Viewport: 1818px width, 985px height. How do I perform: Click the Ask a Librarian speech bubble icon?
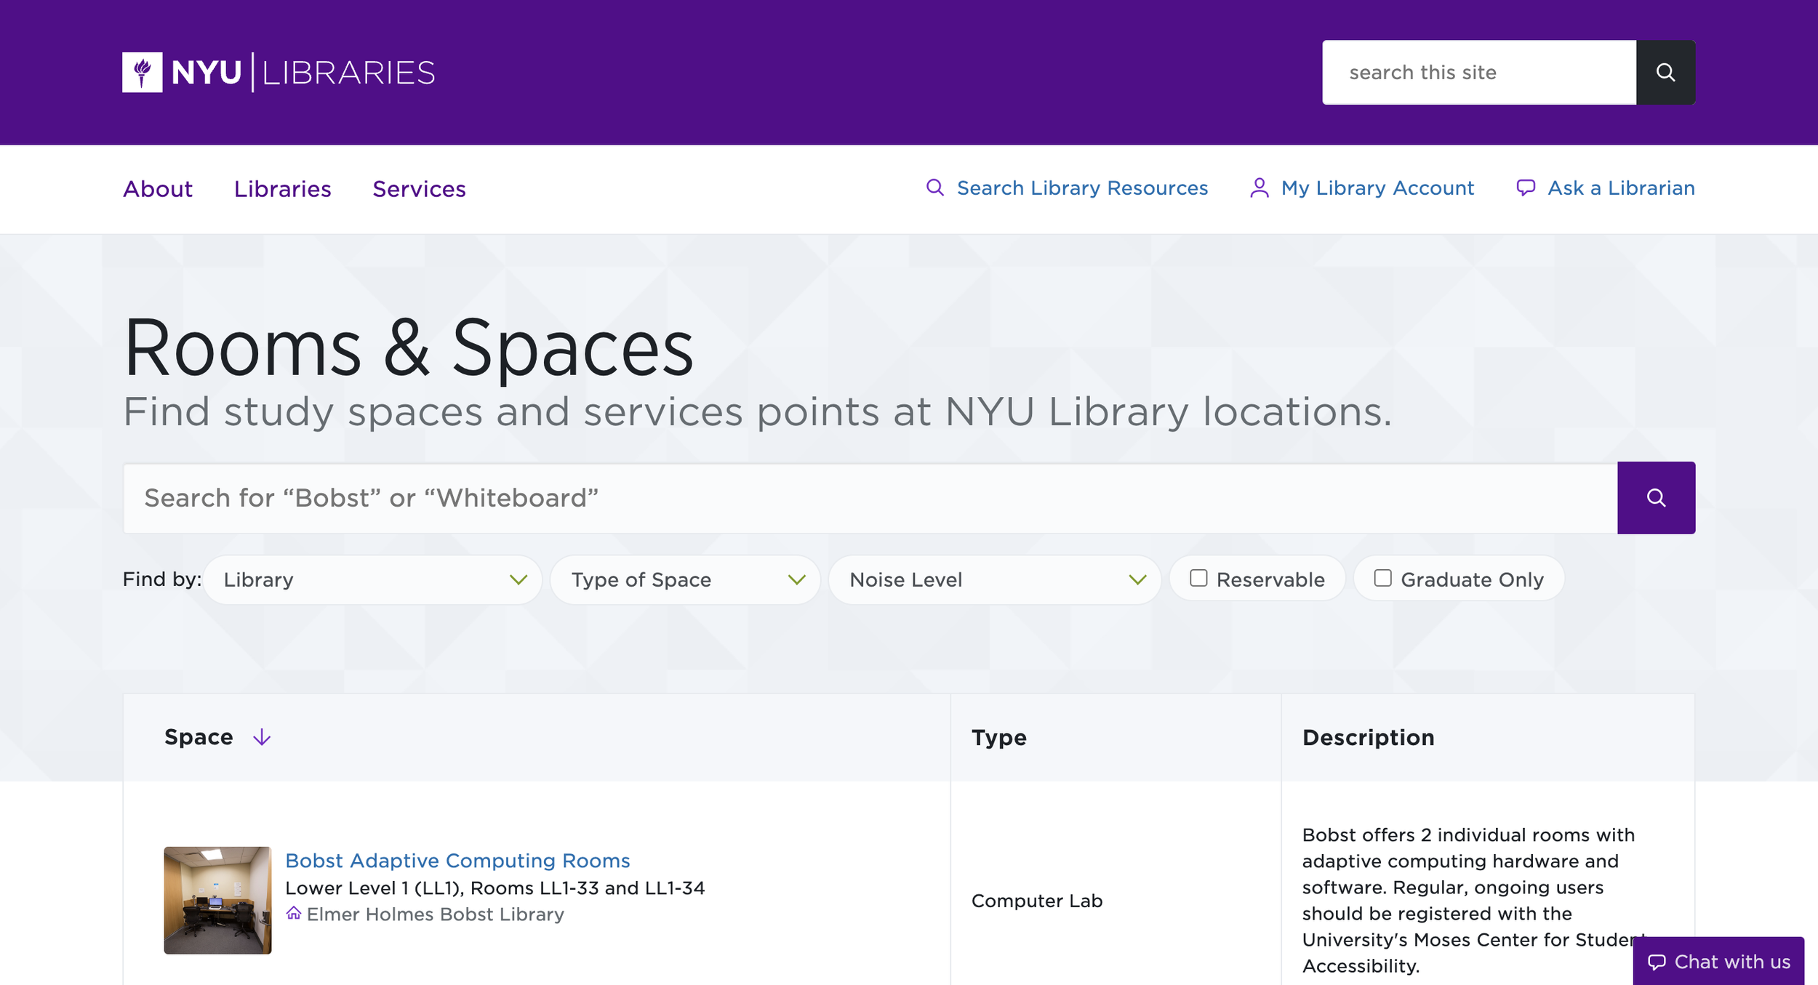[1526, 188]
